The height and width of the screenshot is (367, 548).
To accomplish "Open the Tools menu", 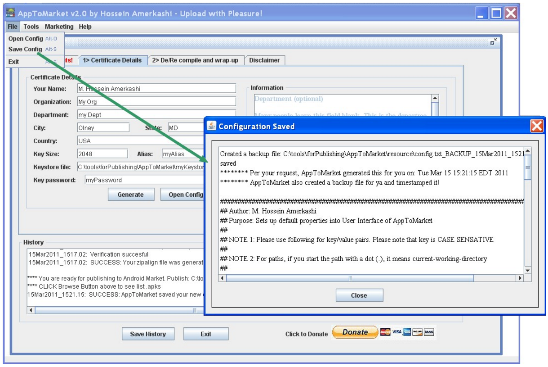I will (31, 27).
